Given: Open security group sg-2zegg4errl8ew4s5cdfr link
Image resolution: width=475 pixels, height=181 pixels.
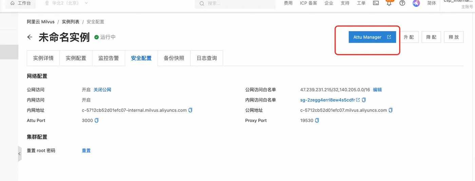Looking at the screenshot, I should click(327, 100).
